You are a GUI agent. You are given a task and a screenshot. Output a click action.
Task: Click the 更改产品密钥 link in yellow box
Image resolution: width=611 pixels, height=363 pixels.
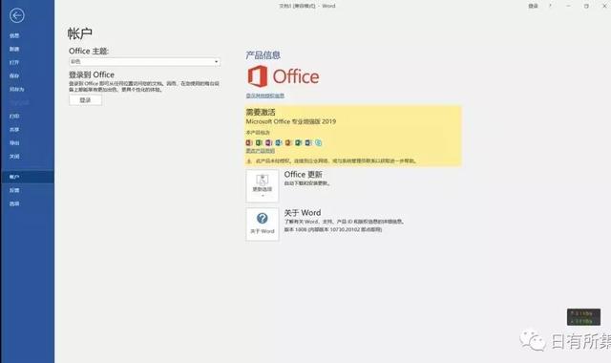[261, 151]
